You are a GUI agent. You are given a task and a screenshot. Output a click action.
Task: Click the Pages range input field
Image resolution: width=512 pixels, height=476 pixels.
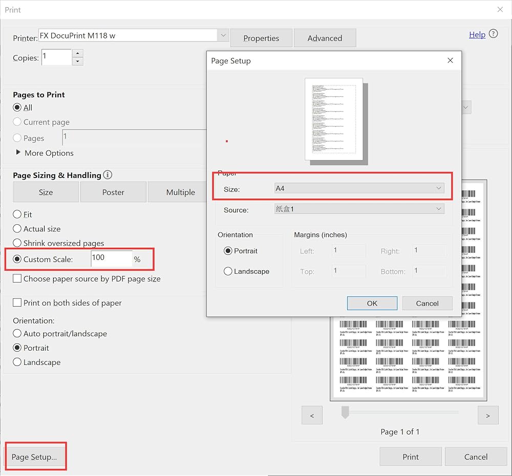tap(135, 138)
